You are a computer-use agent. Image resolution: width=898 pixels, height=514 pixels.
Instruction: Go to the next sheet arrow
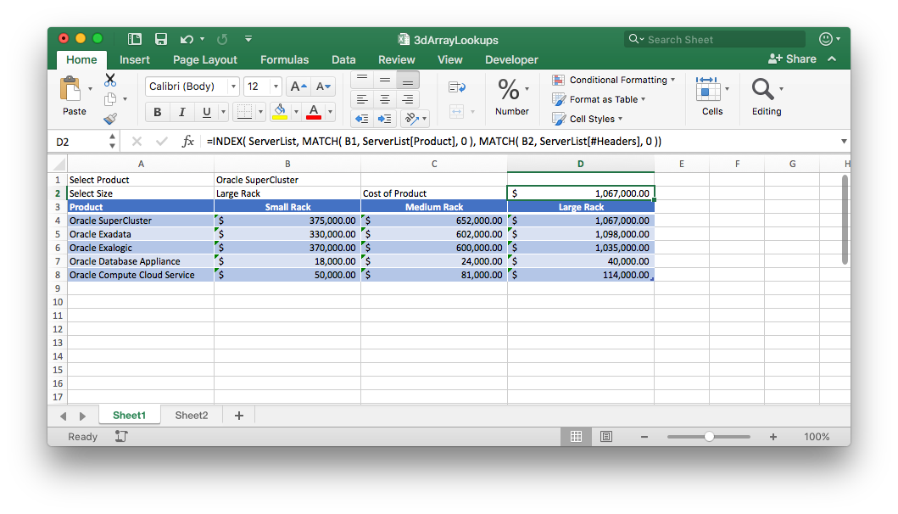(82, 416)
